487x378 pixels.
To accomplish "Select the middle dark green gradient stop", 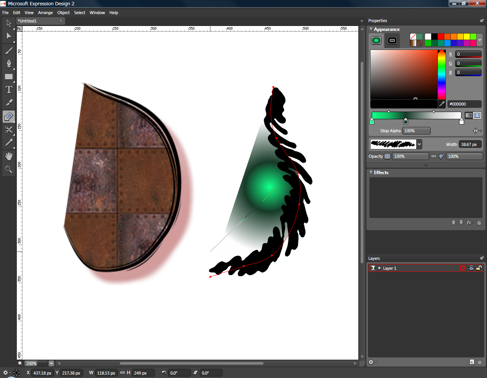I will (x=406, y=122).
